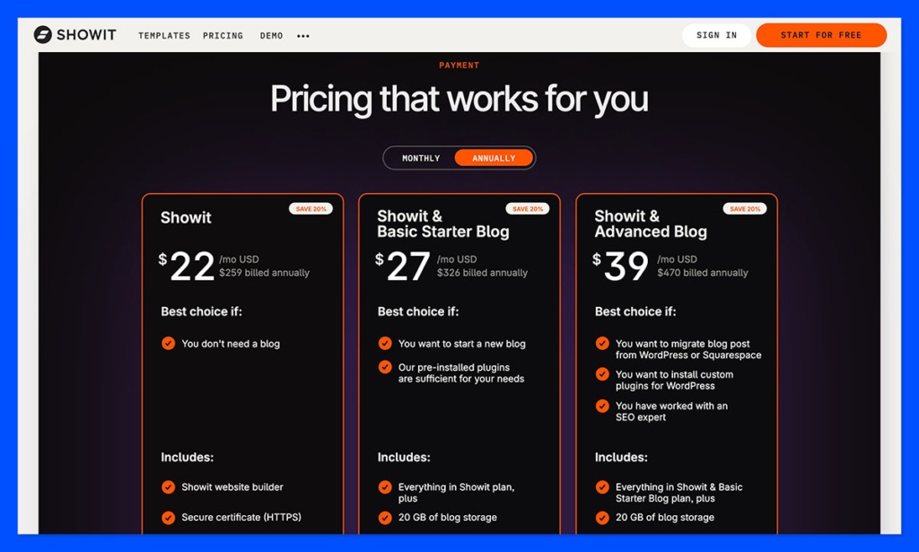Click the checkmark next to 'Secure certificate (HTTPS)'
Screen dimensions: 919x552
point(169,517)
